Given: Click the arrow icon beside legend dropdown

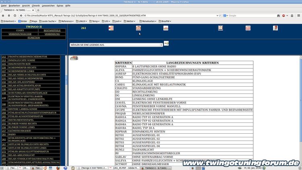Looking at the screenshot, I should click(166, 44).
